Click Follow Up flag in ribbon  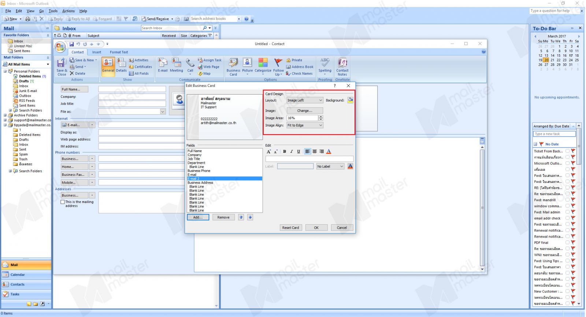click(x=278, y=67)
